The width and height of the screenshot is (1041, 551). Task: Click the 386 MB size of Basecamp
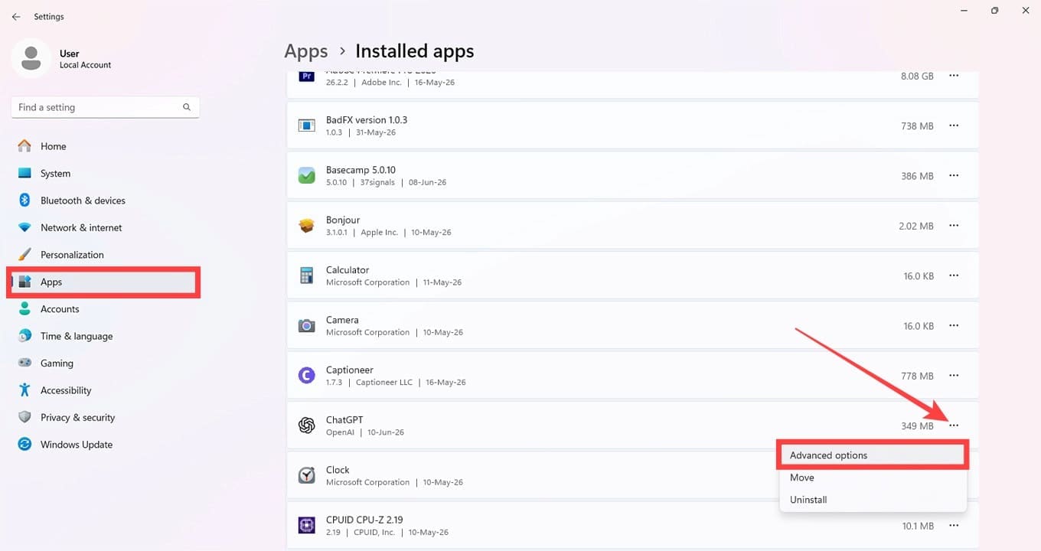917,176
